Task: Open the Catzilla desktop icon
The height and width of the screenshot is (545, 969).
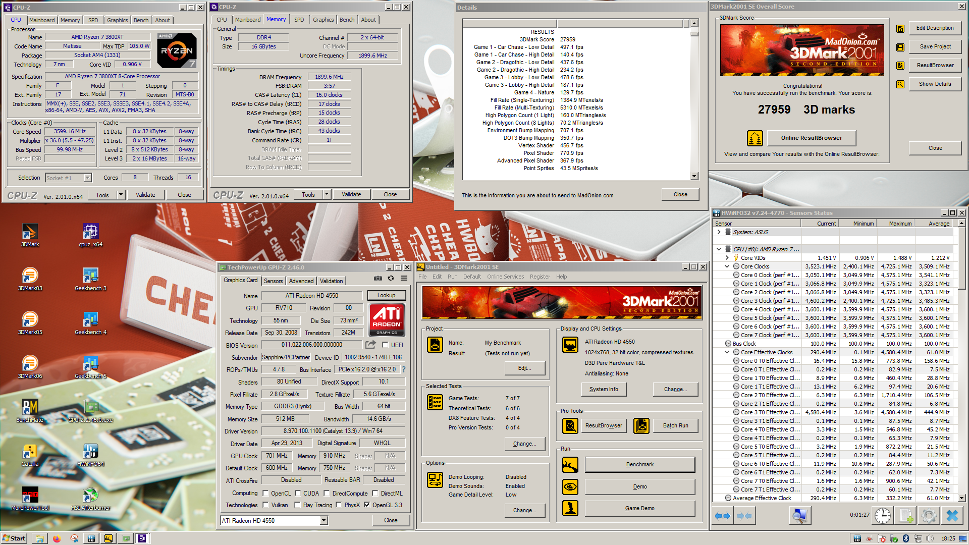Action: click(x=30, y=454)
